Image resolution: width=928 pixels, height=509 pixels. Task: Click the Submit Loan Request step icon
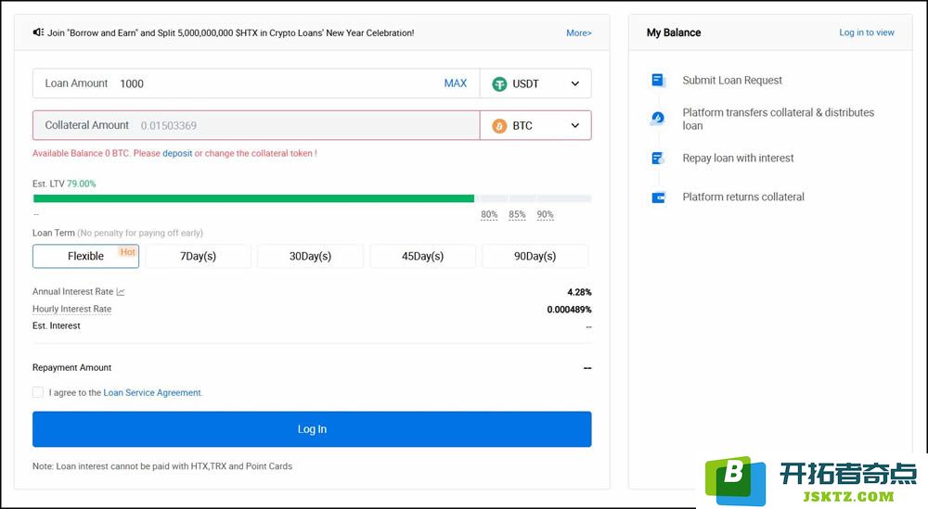coord(658,80)
